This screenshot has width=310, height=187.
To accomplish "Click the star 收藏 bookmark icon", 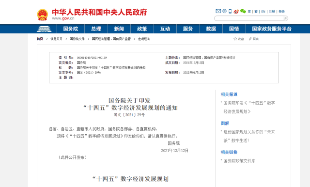I will coord(235,39).
